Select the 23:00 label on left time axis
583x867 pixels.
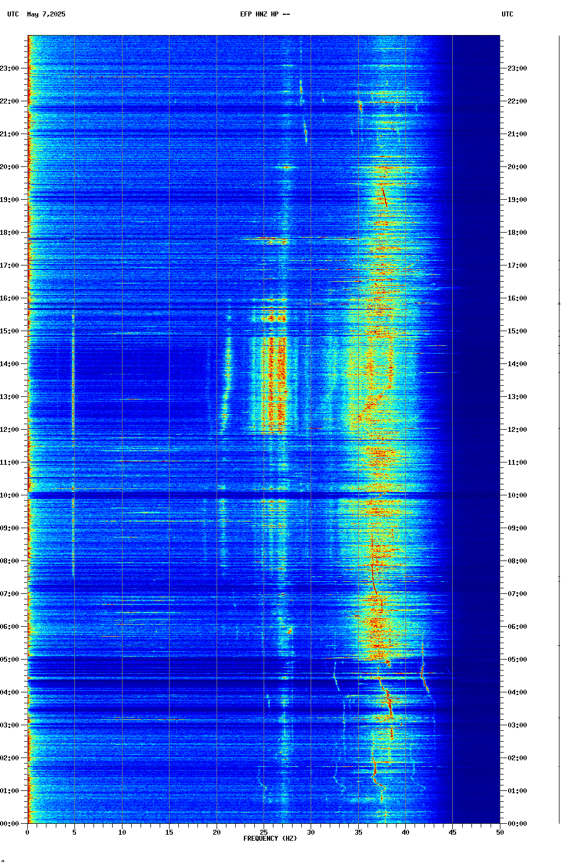tap(9, 68)
